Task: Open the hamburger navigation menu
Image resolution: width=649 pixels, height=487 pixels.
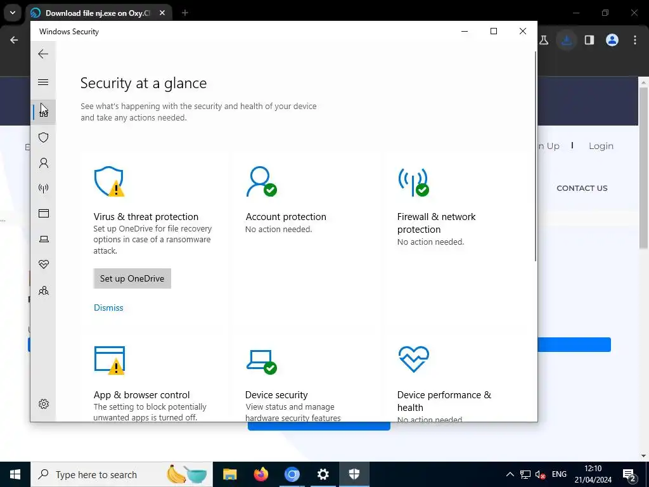Action: (x=43, y=82)
